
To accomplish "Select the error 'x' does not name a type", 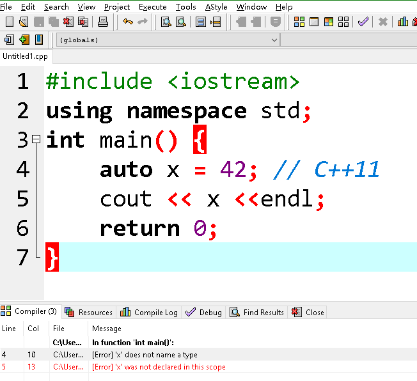I will tap(145, 355).
